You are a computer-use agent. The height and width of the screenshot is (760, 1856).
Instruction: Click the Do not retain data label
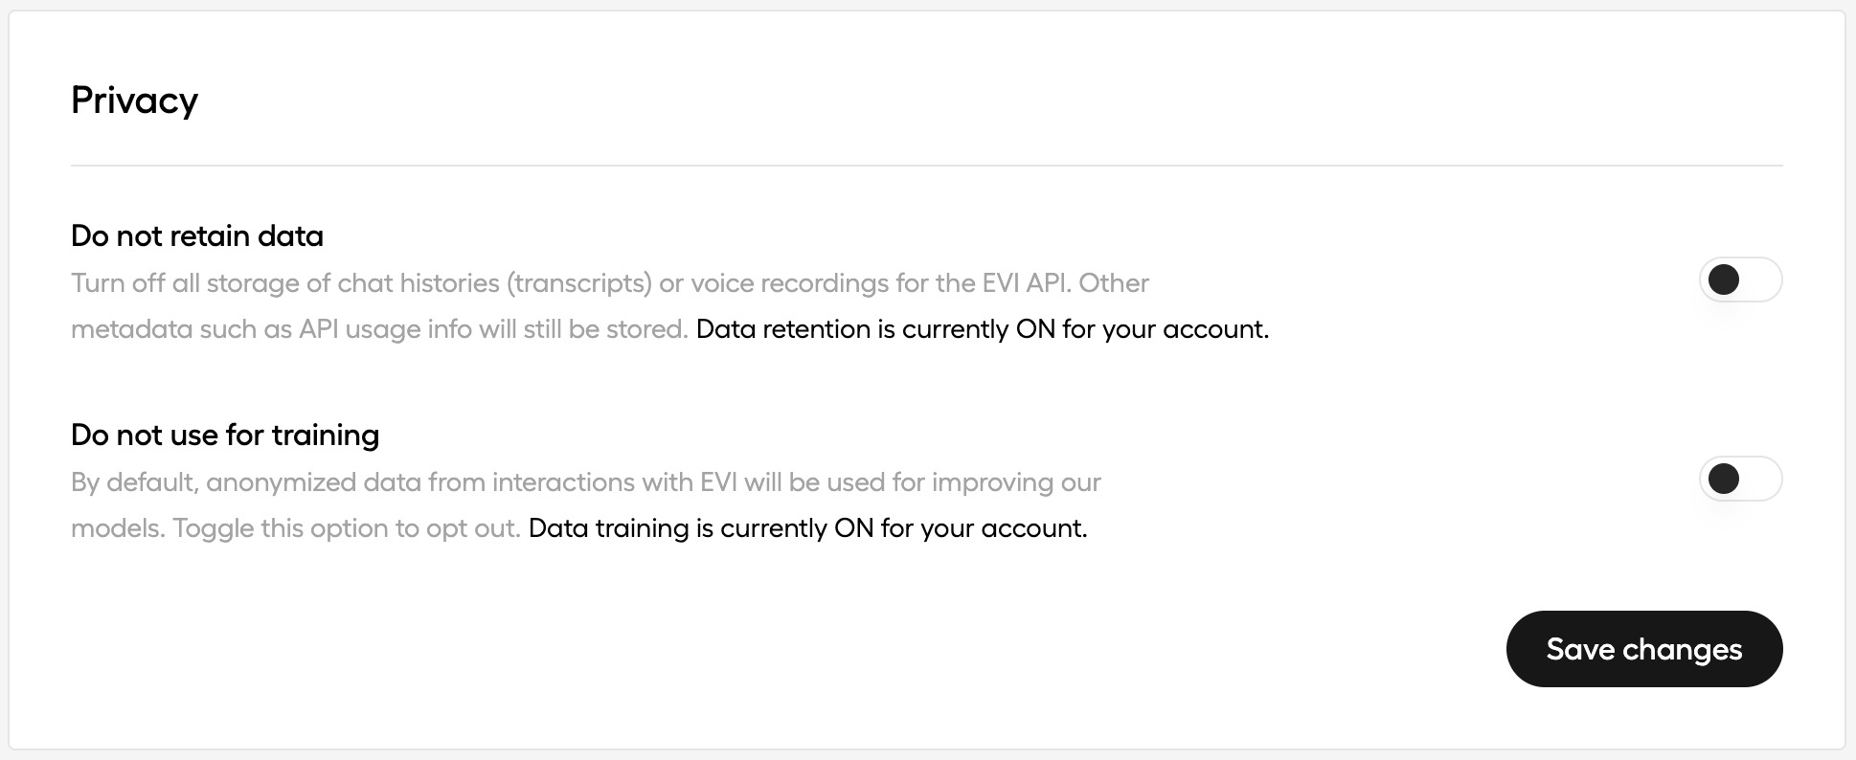[196, 235]
